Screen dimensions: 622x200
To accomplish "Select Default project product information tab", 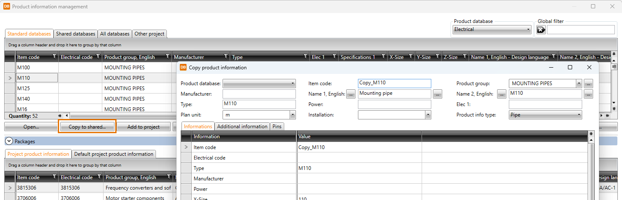I will pos(114,154).
